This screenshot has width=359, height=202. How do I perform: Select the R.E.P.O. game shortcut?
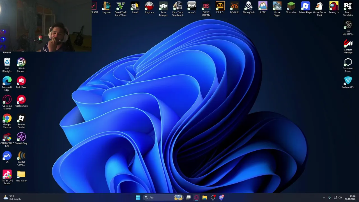[220, 8]
